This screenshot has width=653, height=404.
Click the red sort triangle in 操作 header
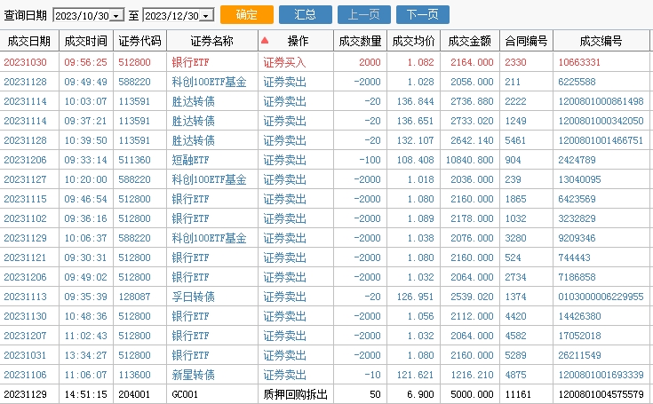264,41
